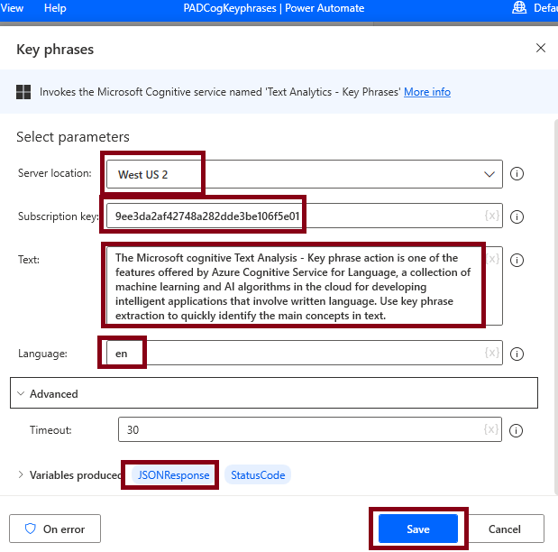Insert variable in Subscription key field
The height and width of the screenshot is (552, 558).
tap(491, 216)
